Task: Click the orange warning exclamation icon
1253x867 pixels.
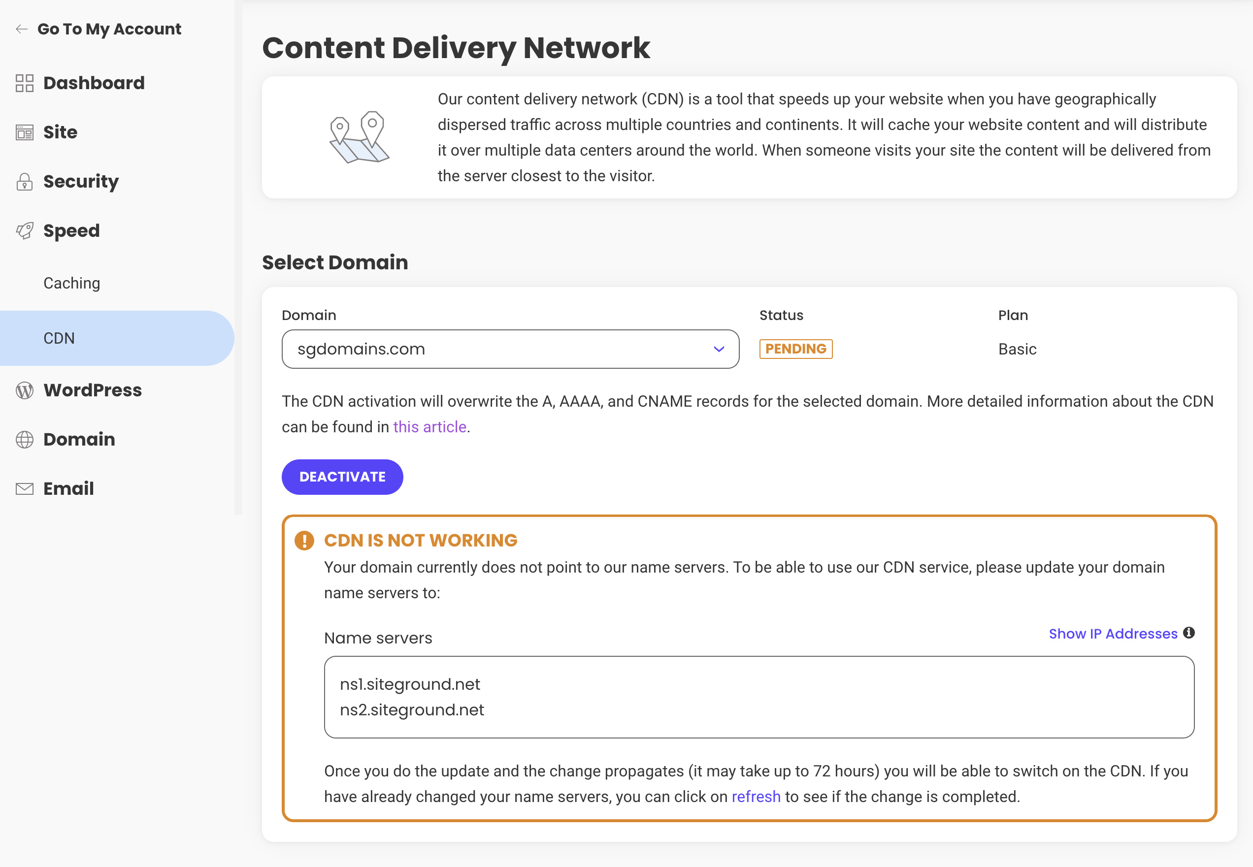Action: click(304, 541)
